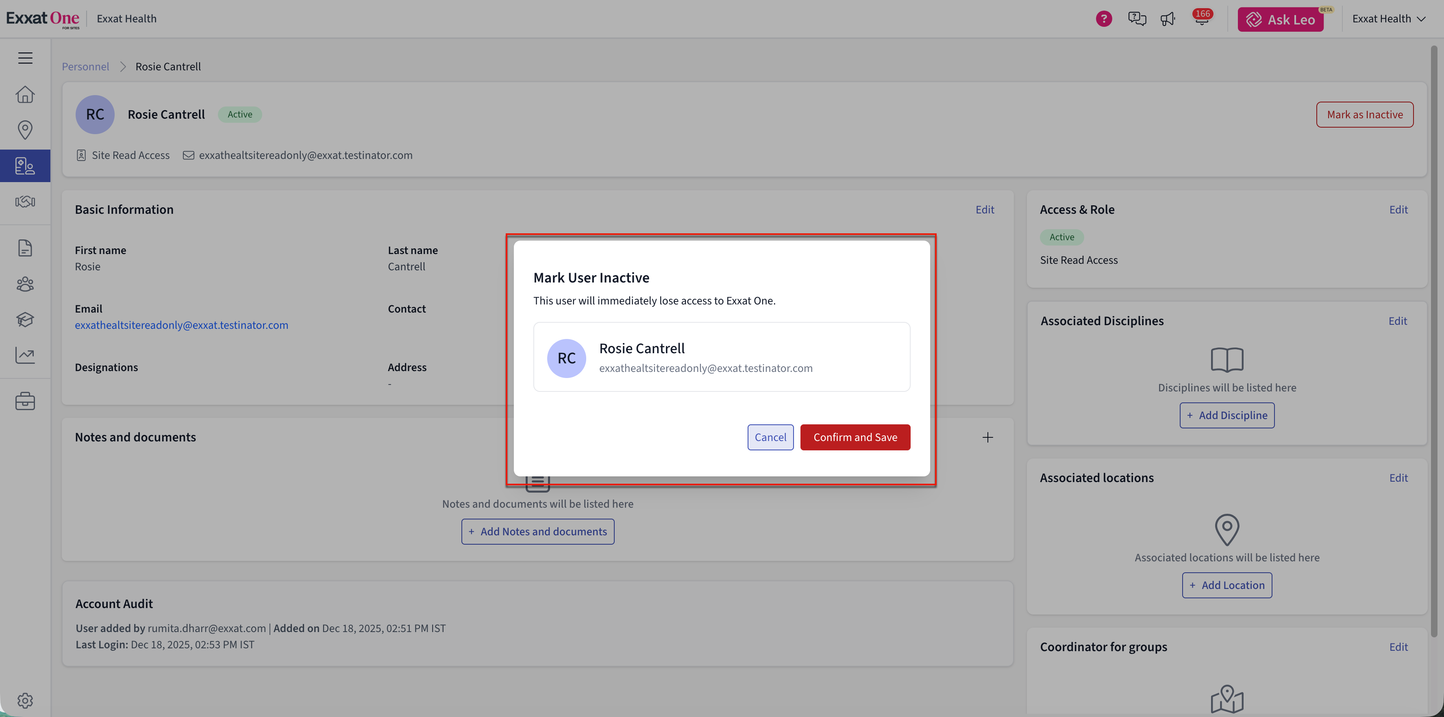Click the open book disciplines icon
The image size is (1444, 717).
pos(1227,359)
